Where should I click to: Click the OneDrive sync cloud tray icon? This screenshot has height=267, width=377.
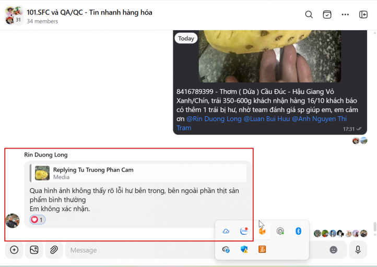226,249
